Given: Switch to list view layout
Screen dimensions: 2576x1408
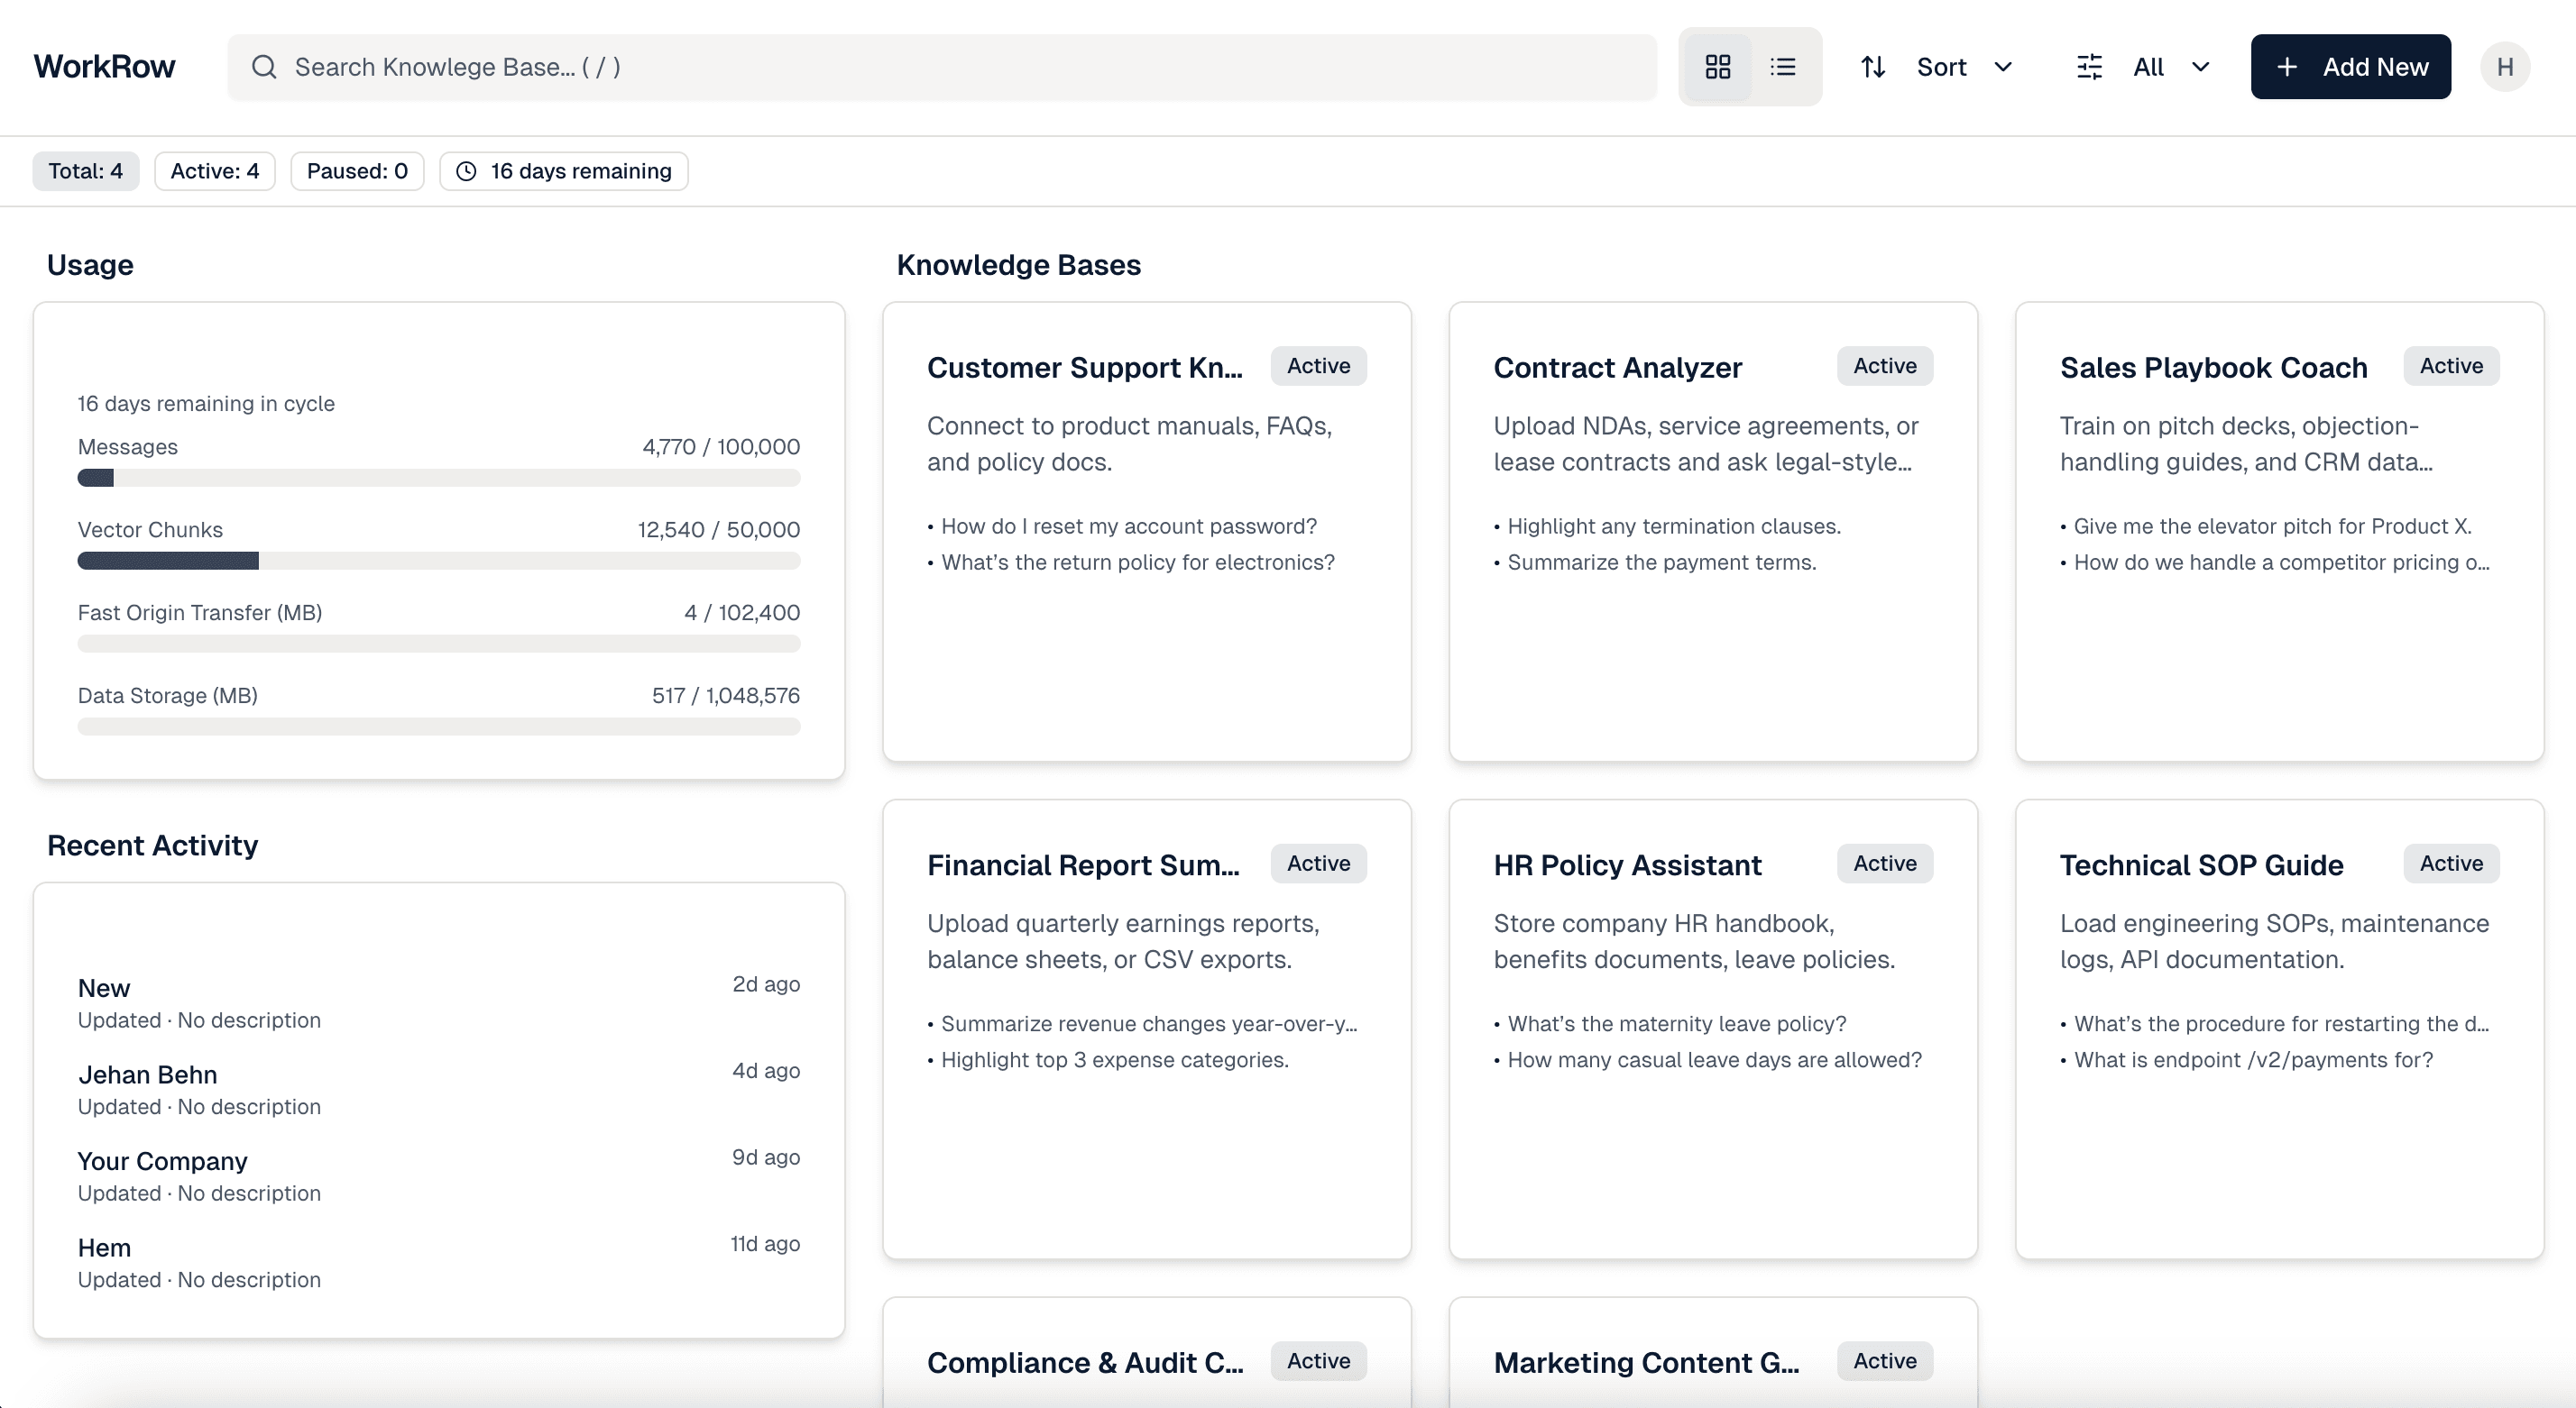Looking at the screenshot, I should [1783, 67].
